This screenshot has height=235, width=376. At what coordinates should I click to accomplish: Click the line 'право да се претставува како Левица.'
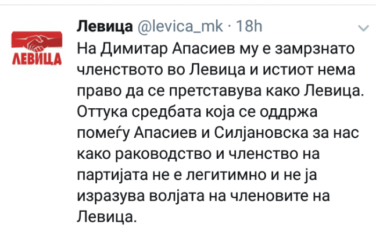coord(220,91)
